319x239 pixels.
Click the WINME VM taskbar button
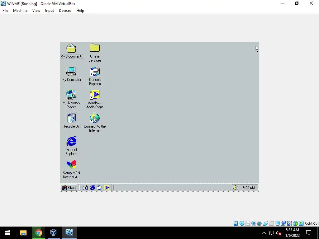(69, 233)
